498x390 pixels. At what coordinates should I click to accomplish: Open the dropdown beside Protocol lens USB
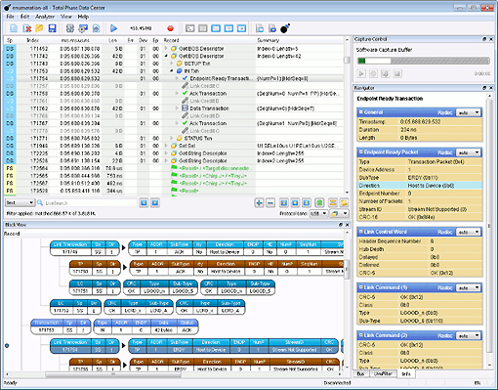coord(339,213)
